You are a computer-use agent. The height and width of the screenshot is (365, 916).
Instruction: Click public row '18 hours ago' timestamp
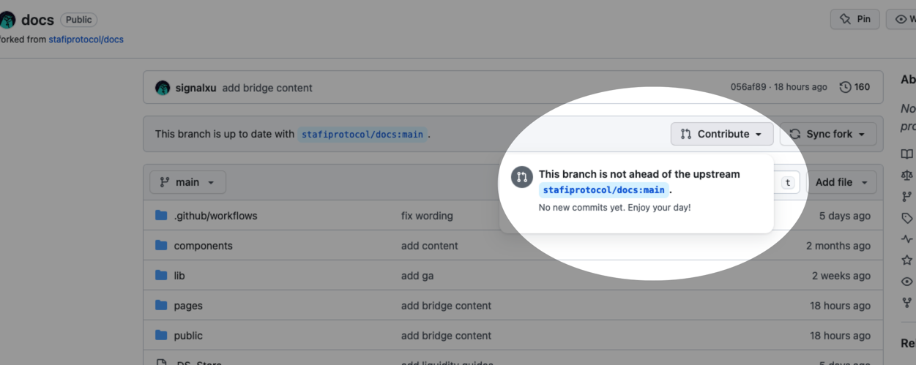coord(841,336)
